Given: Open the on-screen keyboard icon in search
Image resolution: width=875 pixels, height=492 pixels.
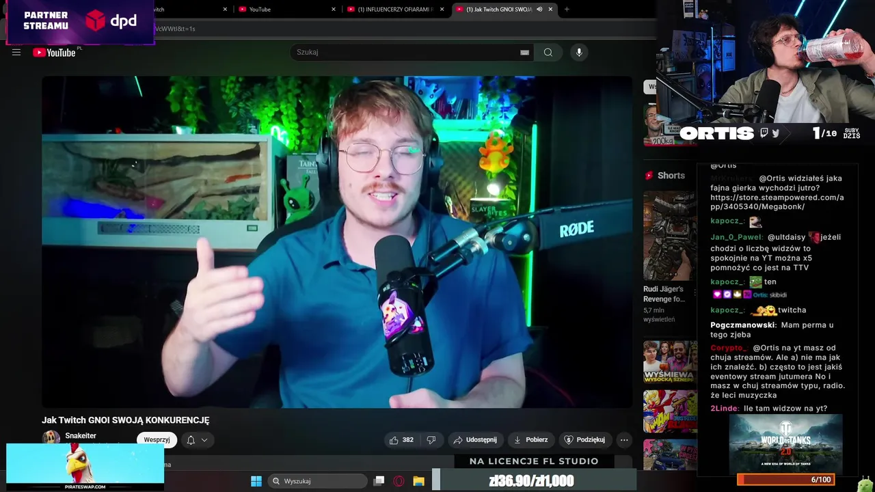Looking at the screenshot, I should 524,53.
